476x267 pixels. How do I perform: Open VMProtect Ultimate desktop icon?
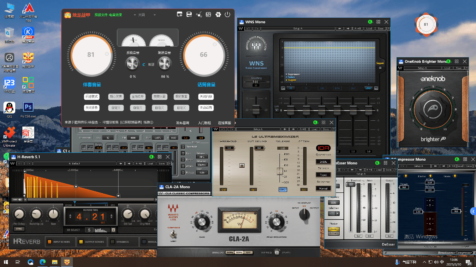[10, 137]
